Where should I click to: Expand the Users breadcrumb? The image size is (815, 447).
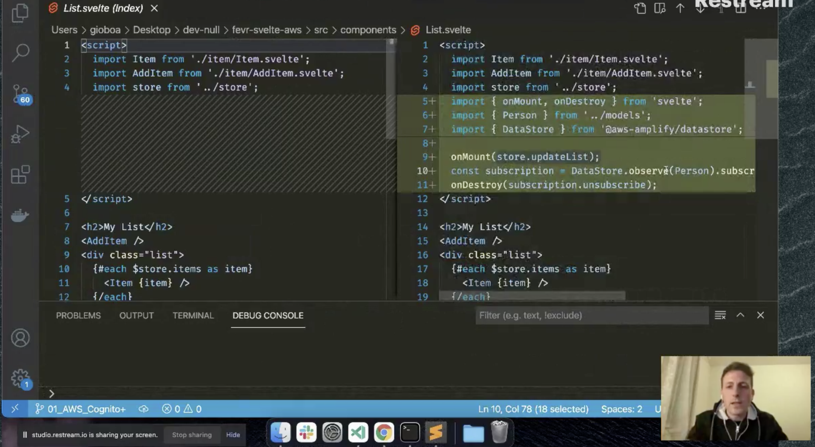(x=64, y=30)
